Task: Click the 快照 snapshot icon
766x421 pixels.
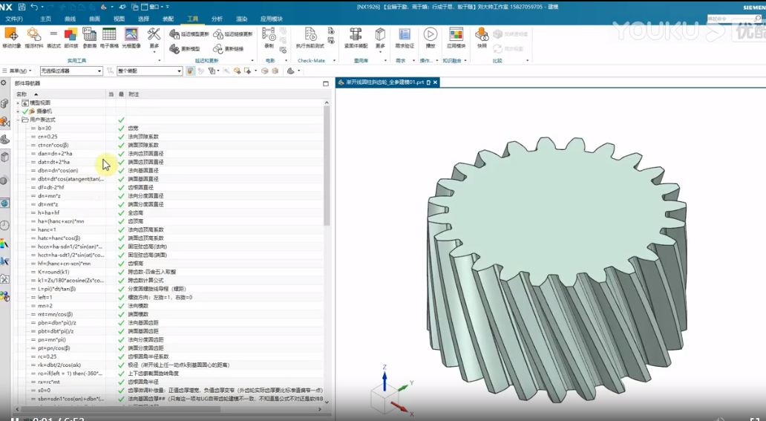Action: (482, 36)
